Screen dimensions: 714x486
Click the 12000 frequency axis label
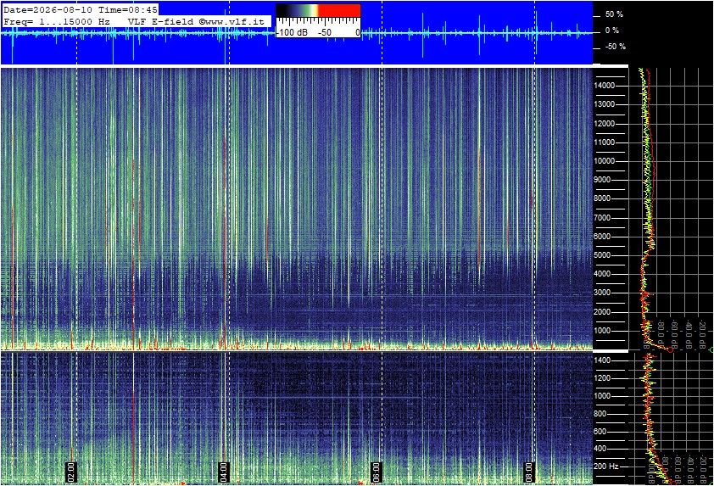pyautogui.click(x=605, y=124)
